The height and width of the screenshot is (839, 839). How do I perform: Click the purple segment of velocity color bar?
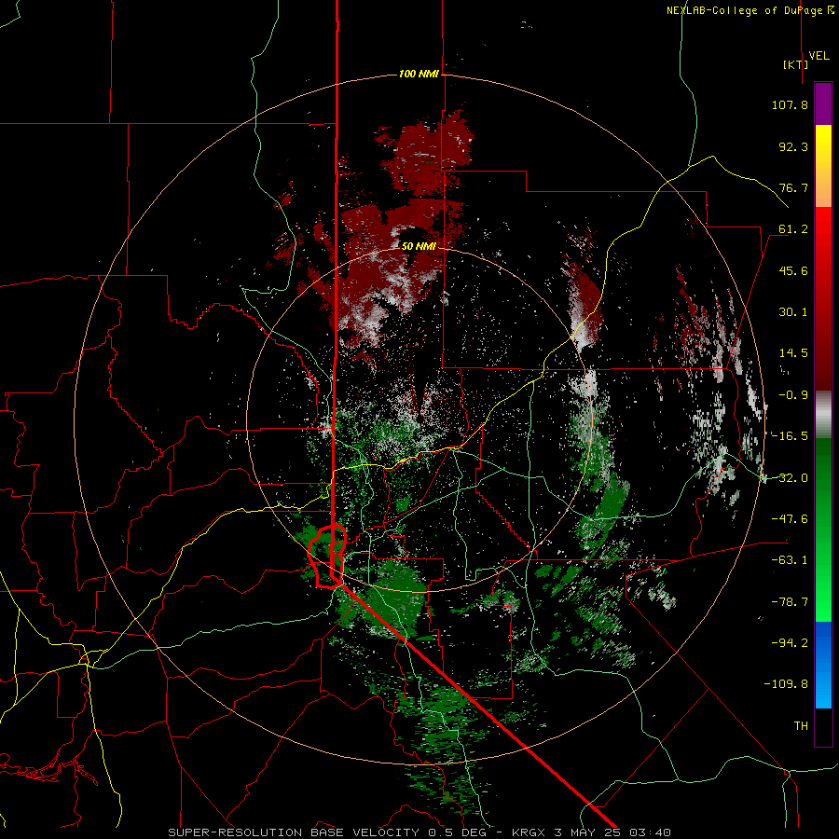coord(823,103)
